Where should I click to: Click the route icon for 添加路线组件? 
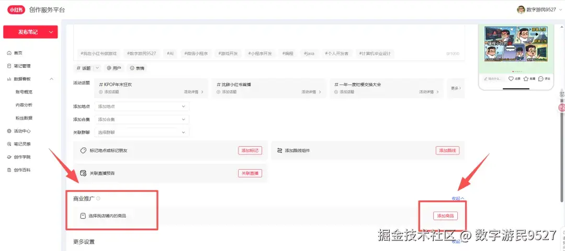279,150
